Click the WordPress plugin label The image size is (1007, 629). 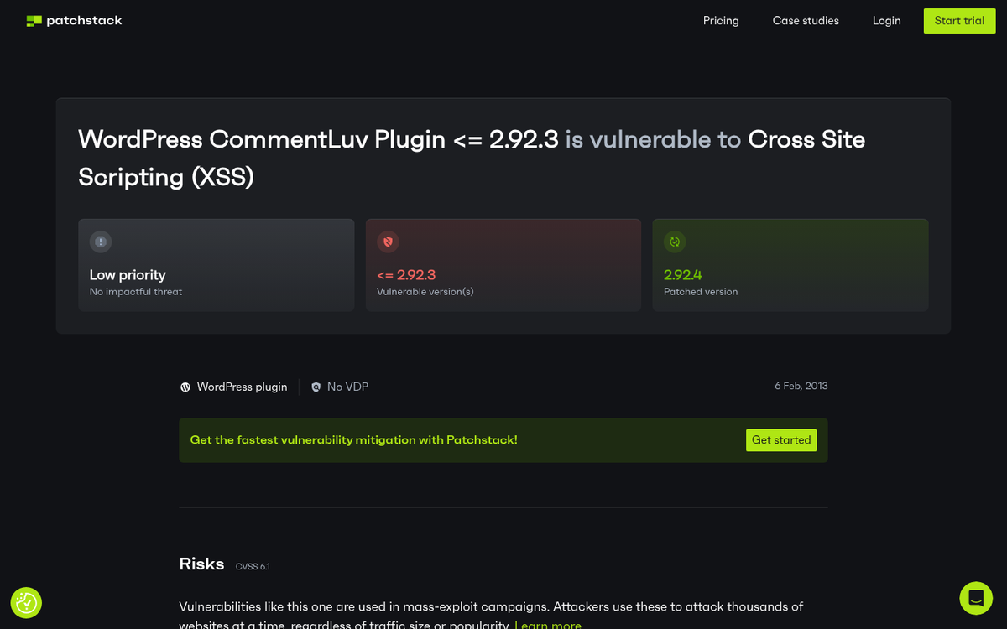pos(242,387)
